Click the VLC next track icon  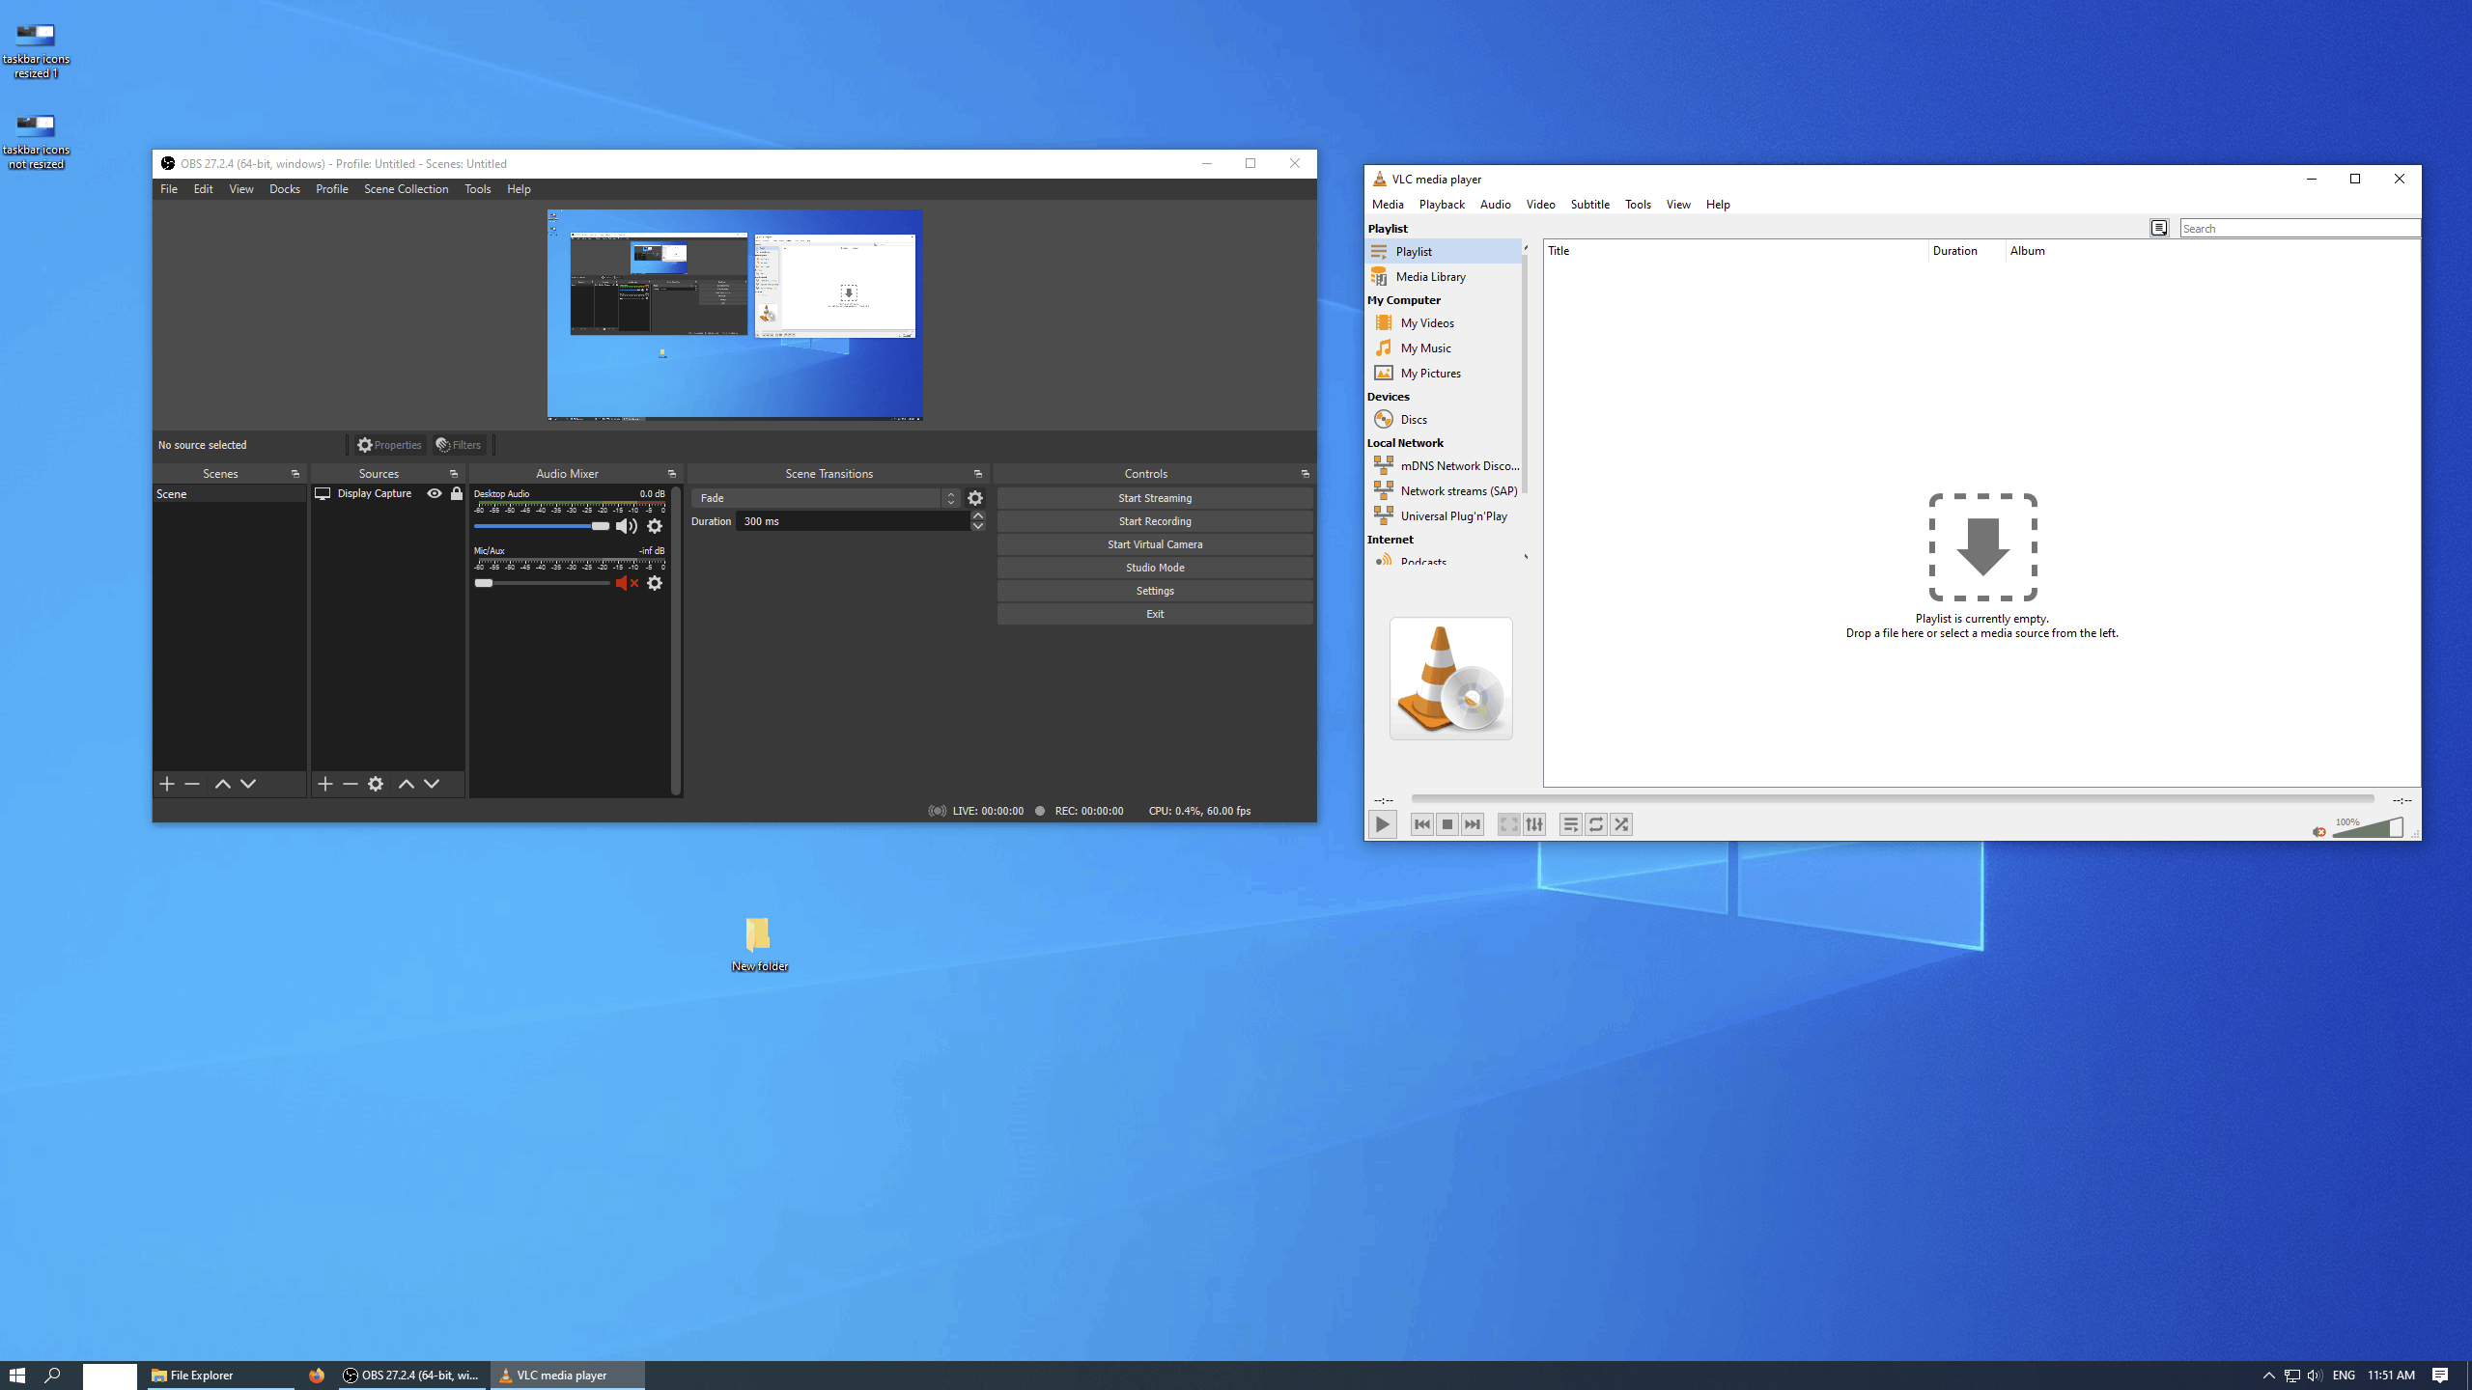(x=1472, y=823)
